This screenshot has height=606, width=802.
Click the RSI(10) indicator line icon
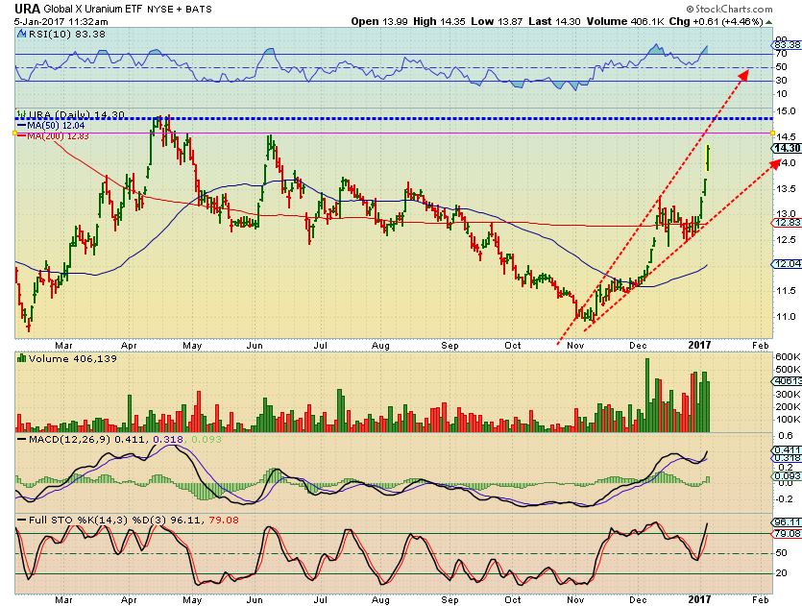[21, 35]
